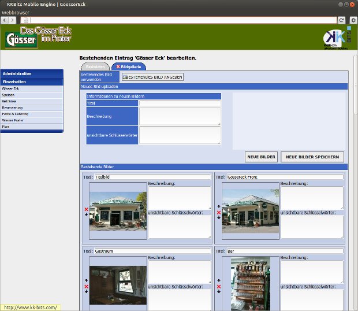Screen dimensions: 358x311
Task: Reload the page with the refresh icon
Action: point(342,20)
